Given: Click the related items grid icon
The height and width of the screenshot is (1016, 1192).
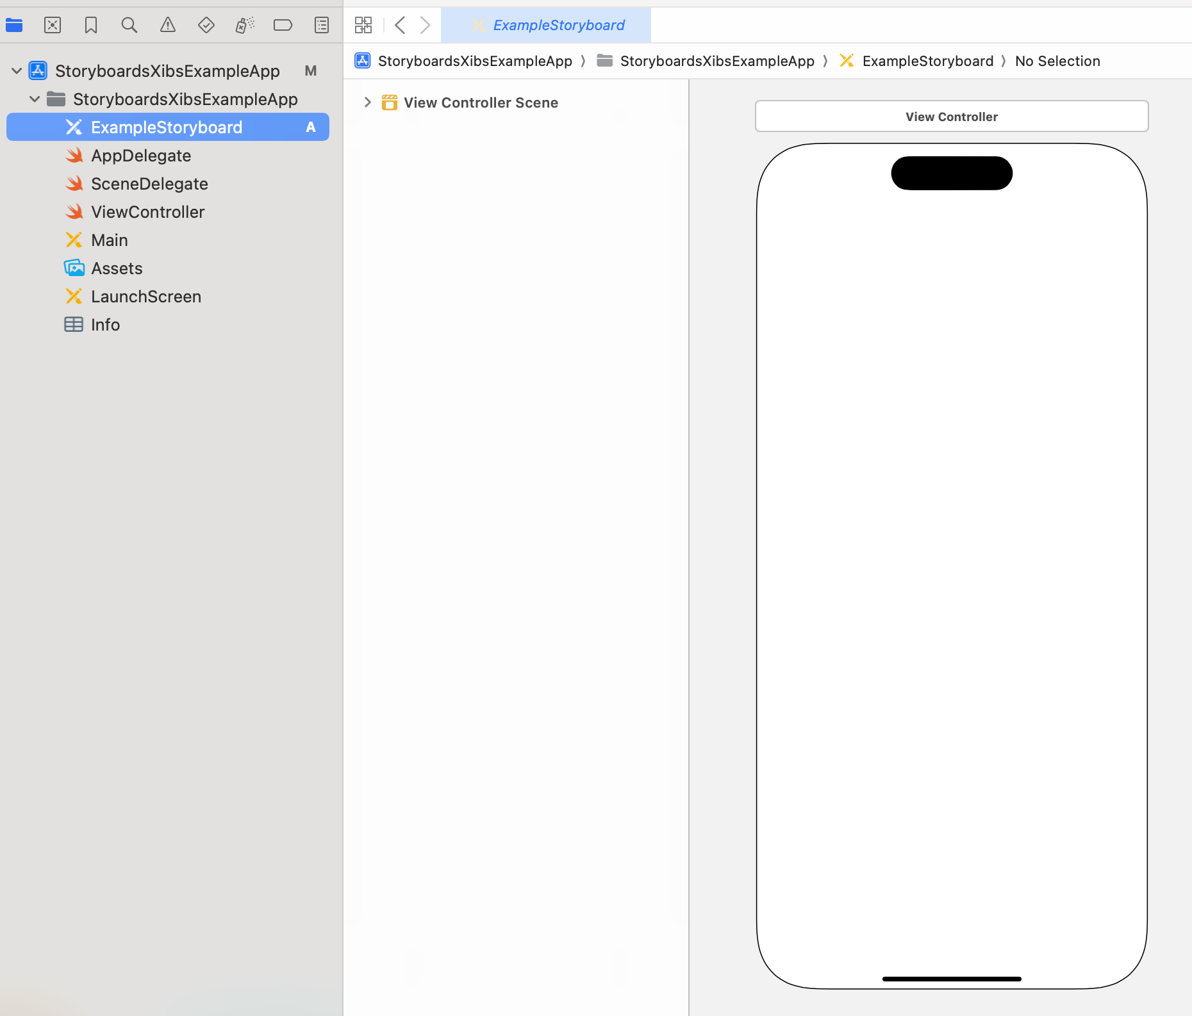Looking at the screenshot, I should [x=363, y=25].
